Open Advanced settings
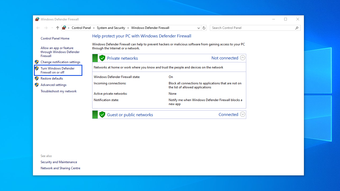The width and height of the screenshot is (340, 191). click(53, 85)
